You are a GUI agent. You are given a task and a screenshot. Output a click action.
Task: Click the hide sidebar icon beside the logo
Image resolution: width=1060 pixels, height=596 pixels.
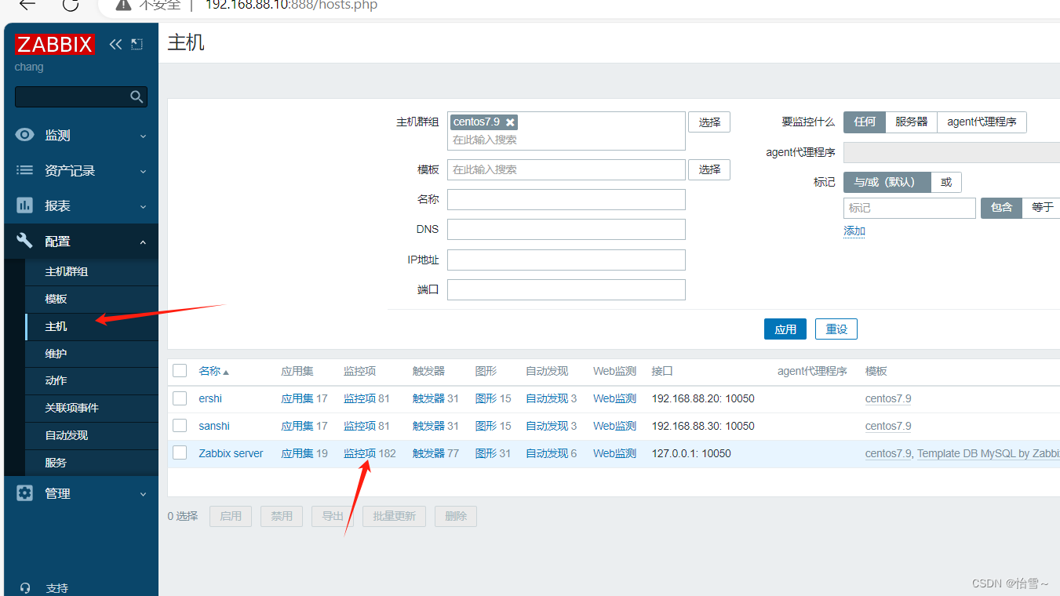[137, 44]
